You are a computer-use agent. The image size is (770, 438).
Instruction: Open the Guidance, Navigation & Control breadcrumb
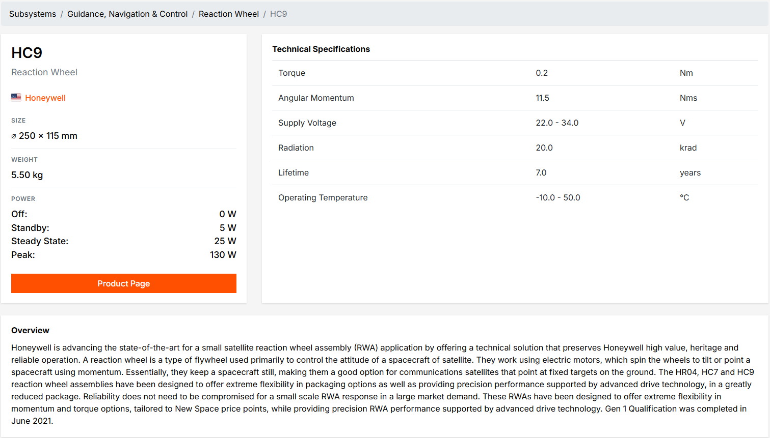tap(127, 14)
